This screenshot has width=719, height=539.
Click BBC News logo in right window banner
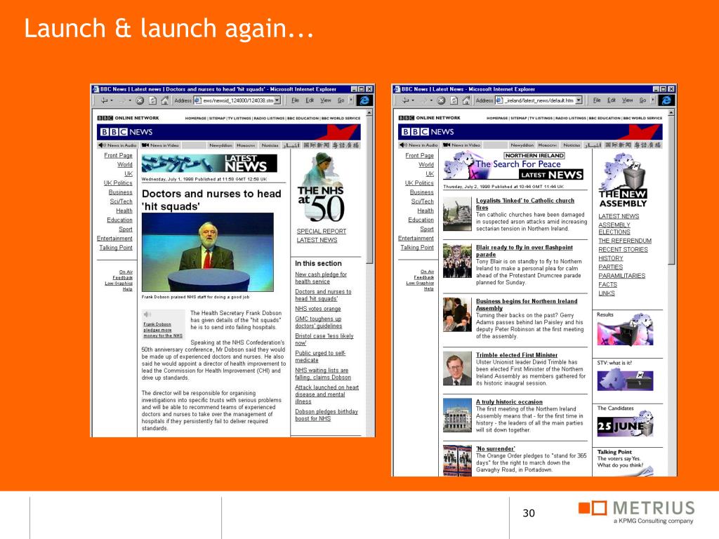coord(428,132)
